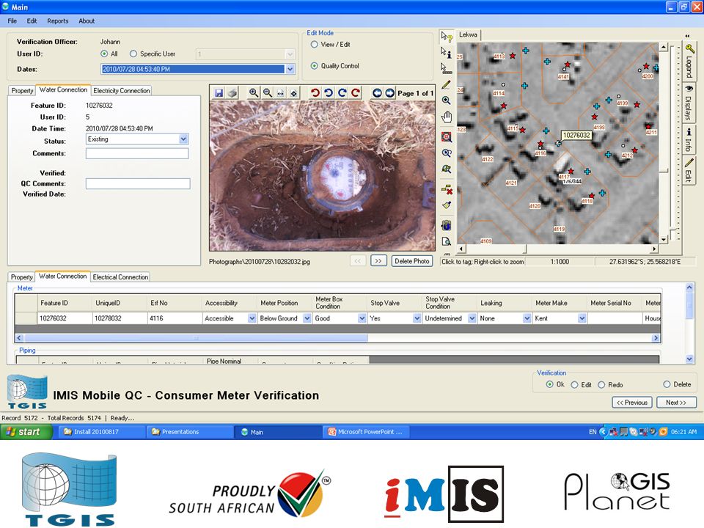This screenshot has height=528, width=704.
Task: Open the Stop Valve Yes dropdown
Action: pyautogui.click(x=417, y=318)
